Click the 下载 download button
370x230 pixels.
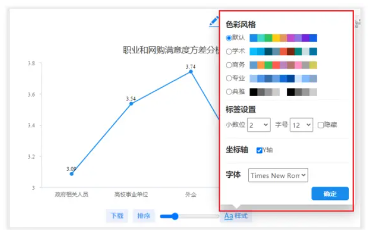(x=117, y=216)
